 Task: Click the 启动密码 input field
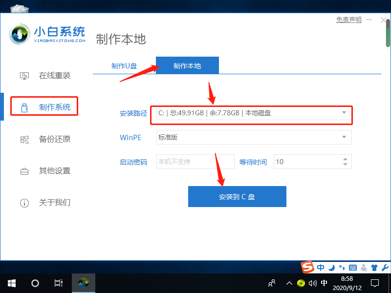tap(195, 162)
